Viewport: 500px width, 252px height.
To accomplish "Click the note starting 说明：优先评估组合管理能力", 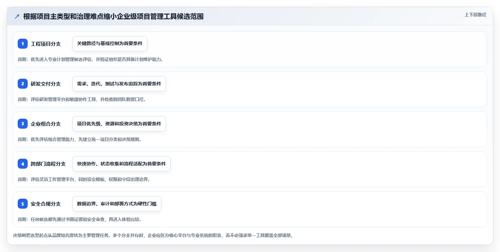I will [x=80, y=139].
